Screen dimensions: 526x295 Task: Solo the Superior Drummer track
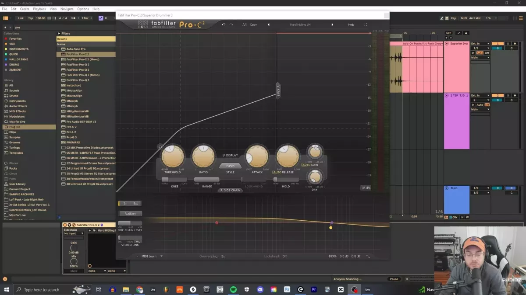[x=508, y=44]
